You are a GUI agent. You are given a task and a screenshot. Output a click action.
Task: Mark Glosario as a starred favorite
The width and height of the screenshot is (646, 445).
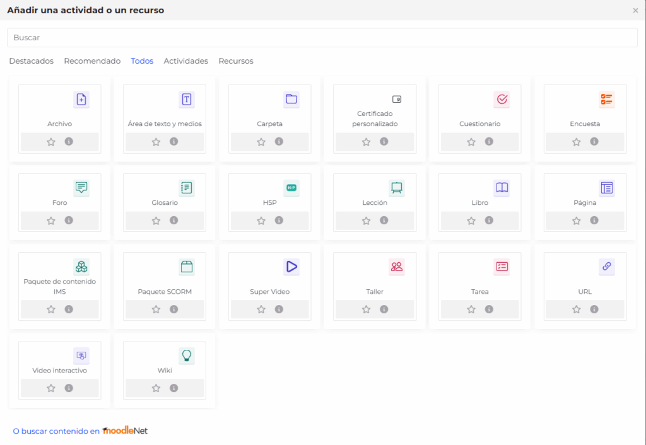pyautogui.click(x=156, y=221)
